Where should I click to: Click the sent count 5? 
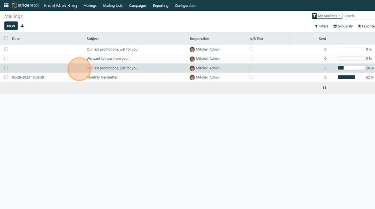click(x=325, y=68)
